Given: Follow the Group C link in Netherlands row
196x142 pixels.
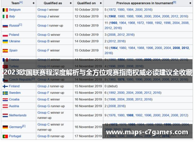Looking at the screenshot, I should coord(44,113).
